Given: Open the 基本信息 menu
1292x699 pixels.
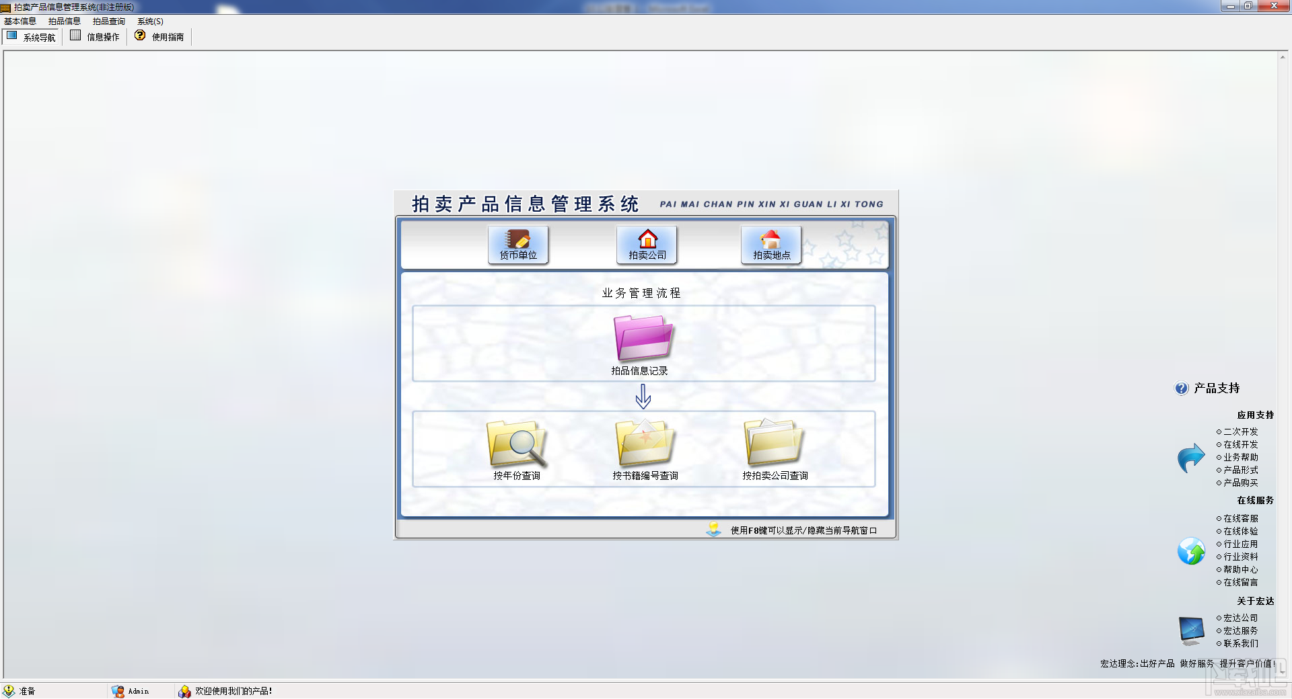Looking at the screenshot, I should click(x=20, y=22).
